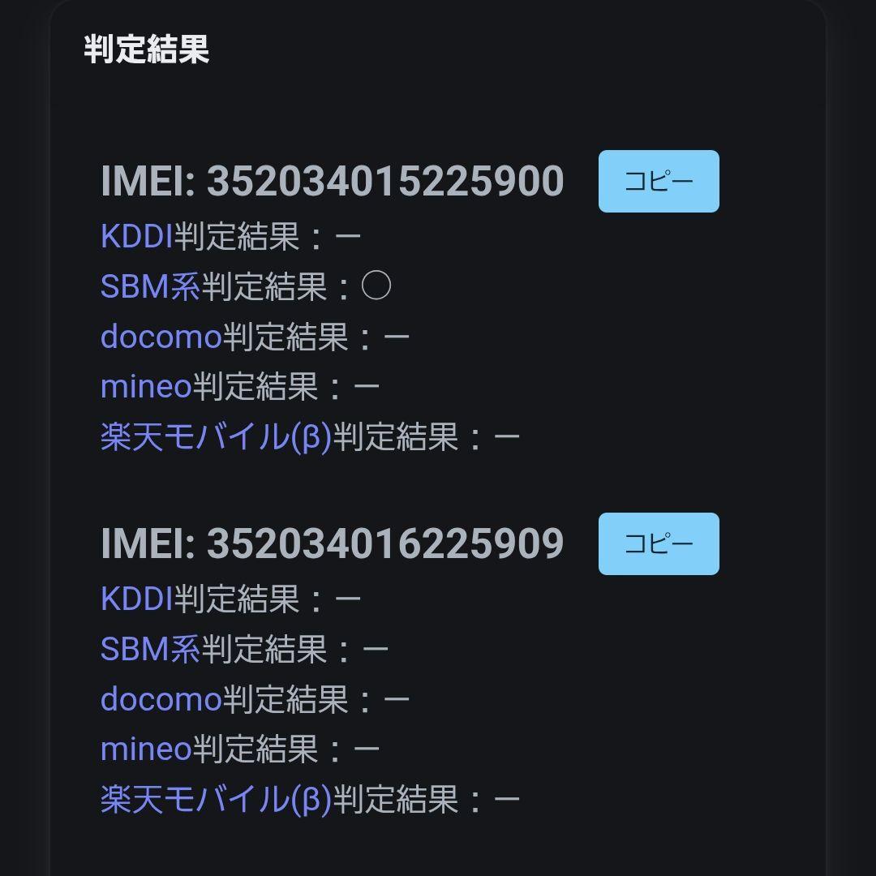
Task: Copy the first IMEI 352034015225900
Action: pos(659,181)
